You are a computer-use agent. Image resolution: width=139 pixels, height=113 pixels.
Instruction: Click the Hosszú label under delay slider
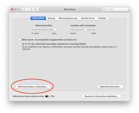(x=73, y=33)
